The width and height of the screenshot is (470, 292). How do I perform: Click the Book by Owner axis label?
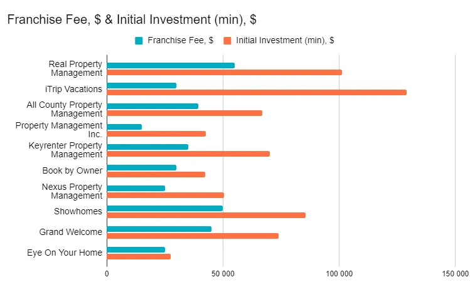(x=72, y=170)
